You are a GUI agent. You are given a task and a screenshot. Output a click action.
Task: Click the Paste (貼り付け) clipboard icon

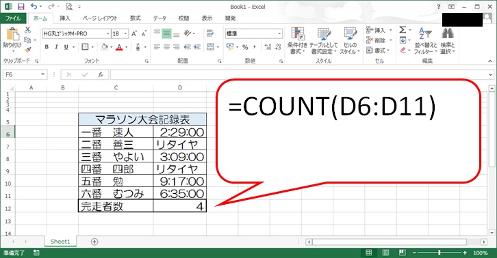click(12, 34)
